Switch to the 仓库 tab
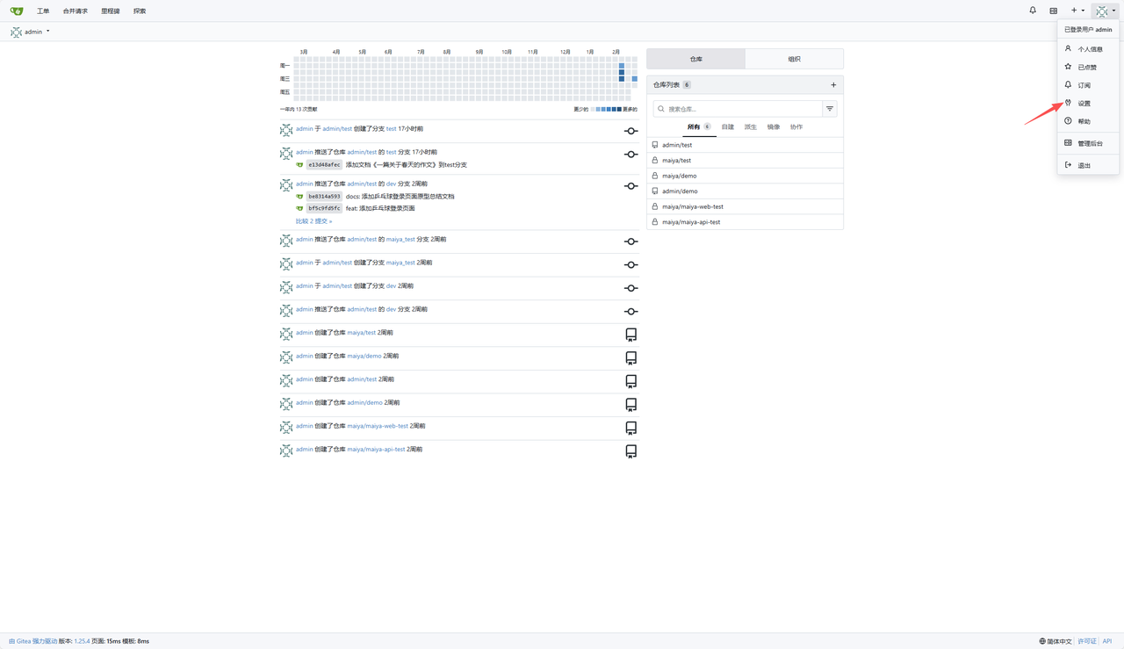Image resolution: width=1124 pixels, height=649 pixels. pos(696,59)
